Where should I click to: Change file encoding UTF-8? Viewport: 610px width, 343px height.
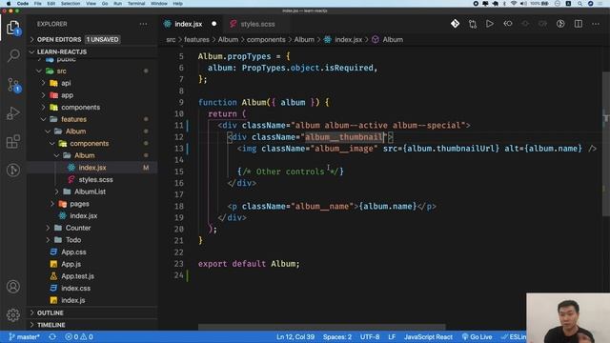coord(370,336)
